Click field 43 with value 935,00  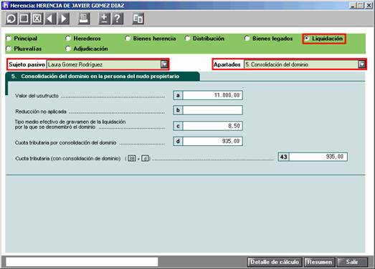tap(318, 157)
